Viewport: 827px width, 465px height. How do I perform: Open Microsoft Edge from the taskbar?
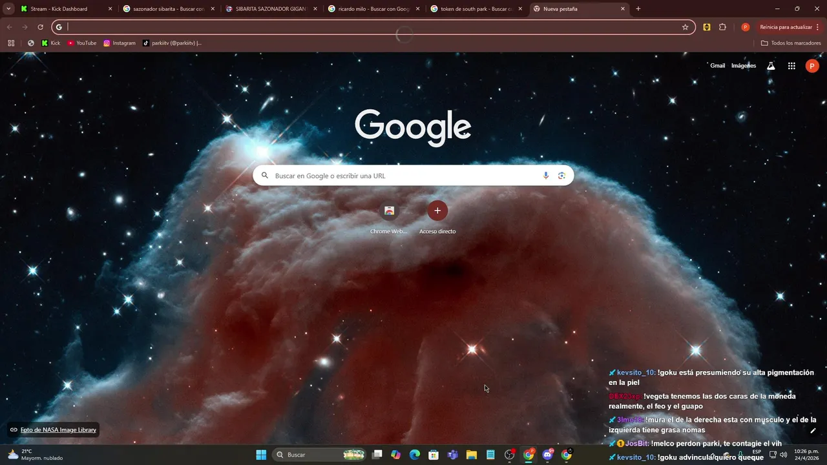[415, 455]
